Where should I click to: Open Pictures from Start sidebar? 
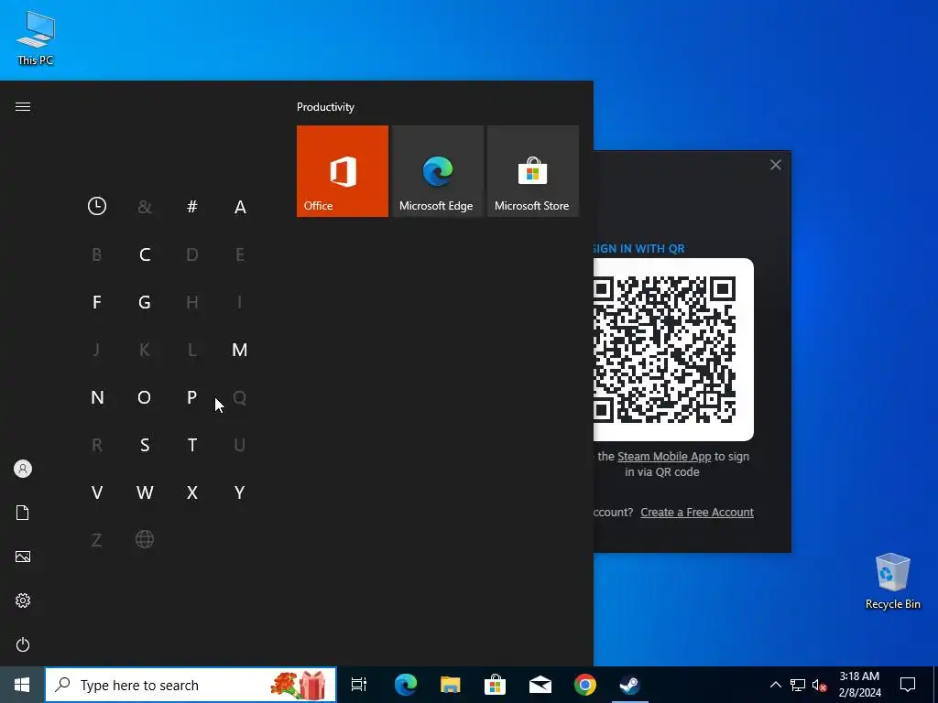point(23,557)
